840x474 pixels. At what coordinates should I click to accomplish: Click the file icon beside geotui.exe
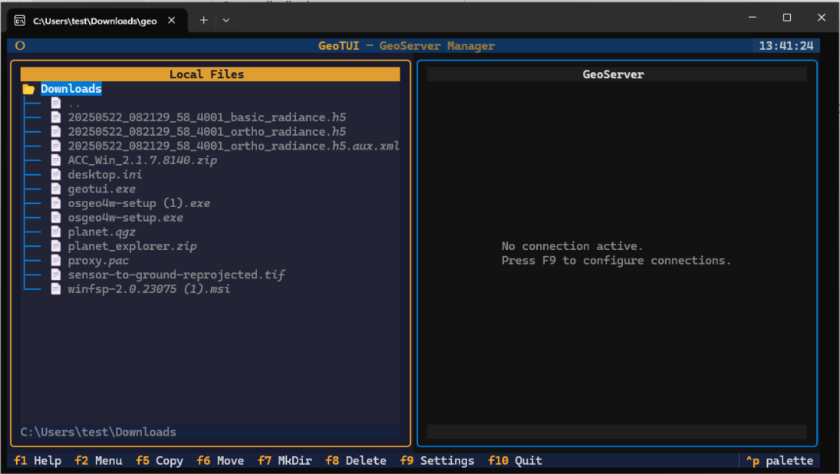point(56,189)
